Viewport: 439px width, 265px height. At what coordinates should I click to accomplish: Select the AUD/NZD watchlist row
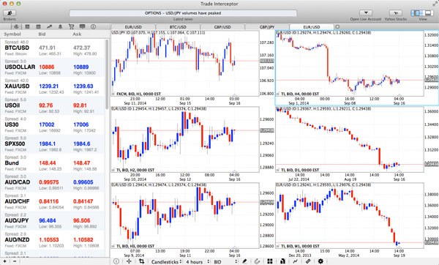click(53, 240)
